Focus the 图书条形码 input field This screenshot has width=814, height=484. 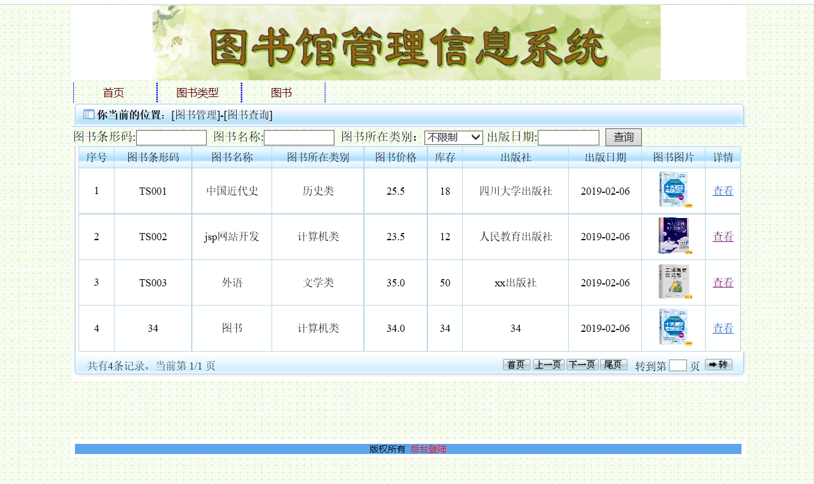click(x=171, y=138)
